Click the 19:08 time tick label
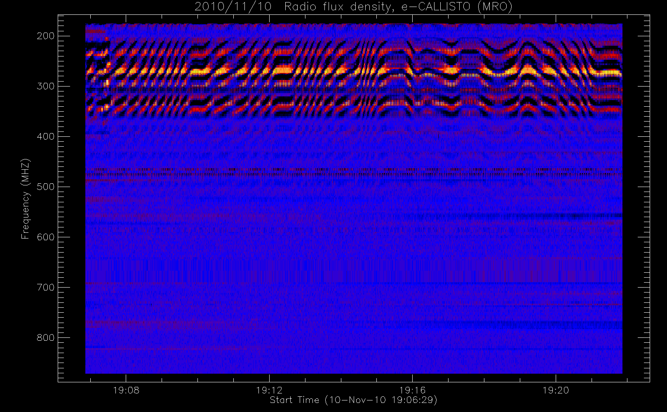667x412 pixels. point(126,390)
